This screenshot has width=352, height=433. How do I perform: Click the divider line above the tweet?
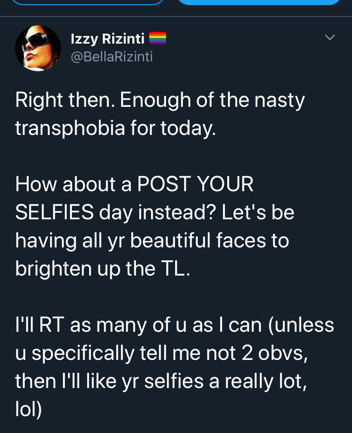[176, 16]
